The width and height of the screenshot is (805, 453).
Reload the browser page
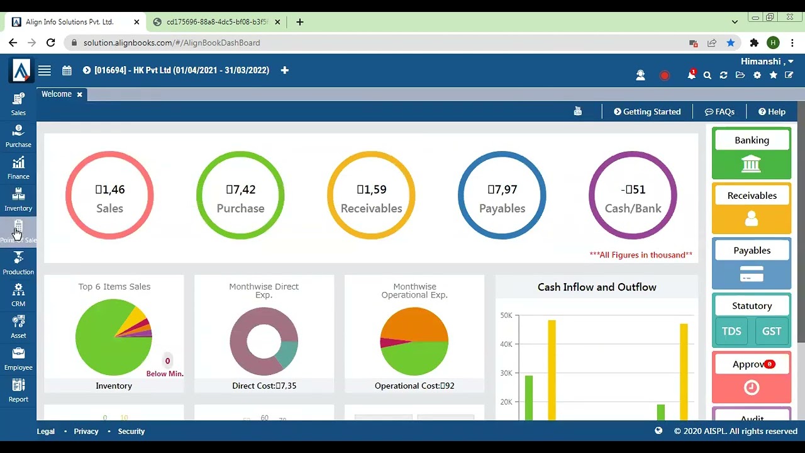tap(51, 43)
